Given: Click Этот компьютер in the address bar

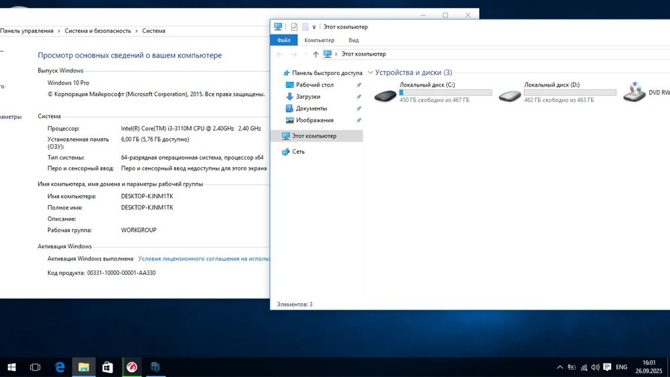Looking at the screenshot, I should pos(364,54).
